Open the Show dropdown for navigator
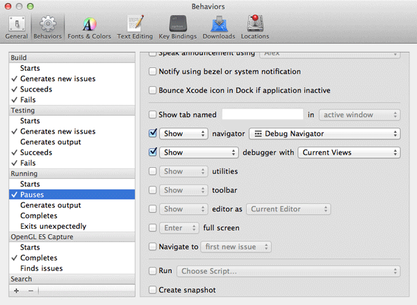Viewport: 417px width, 305px height. (183, 134)
